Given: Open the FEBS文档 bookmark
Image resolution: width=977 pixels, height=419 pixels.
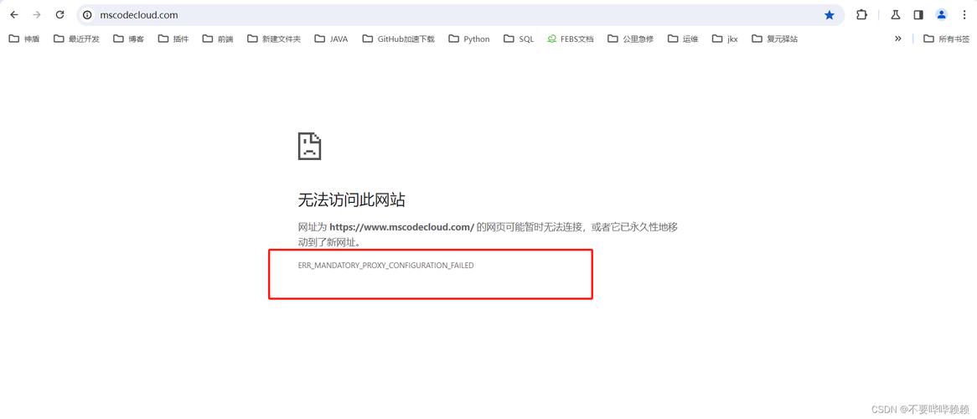Looking at the screenshot, I should pyautogui.click(x=571, y=39).
